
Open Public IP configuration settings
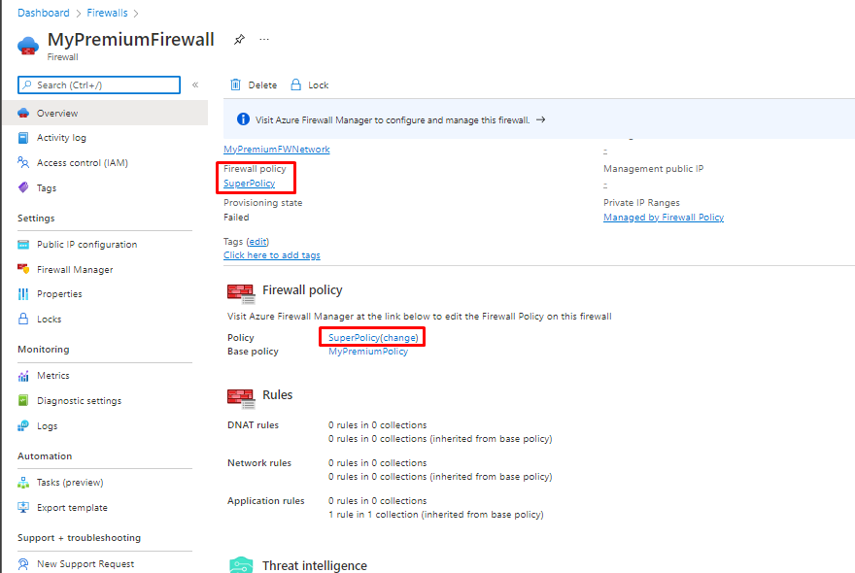pos(86,245)
